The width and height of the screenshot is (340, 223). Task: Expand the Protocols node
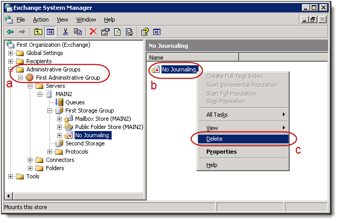pyautogui.click(x=50, y=152)
